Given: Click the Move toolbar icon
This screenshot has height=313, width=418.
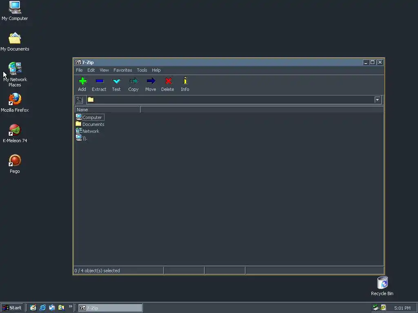Looking at the screenshot, I should pos(151,84).
